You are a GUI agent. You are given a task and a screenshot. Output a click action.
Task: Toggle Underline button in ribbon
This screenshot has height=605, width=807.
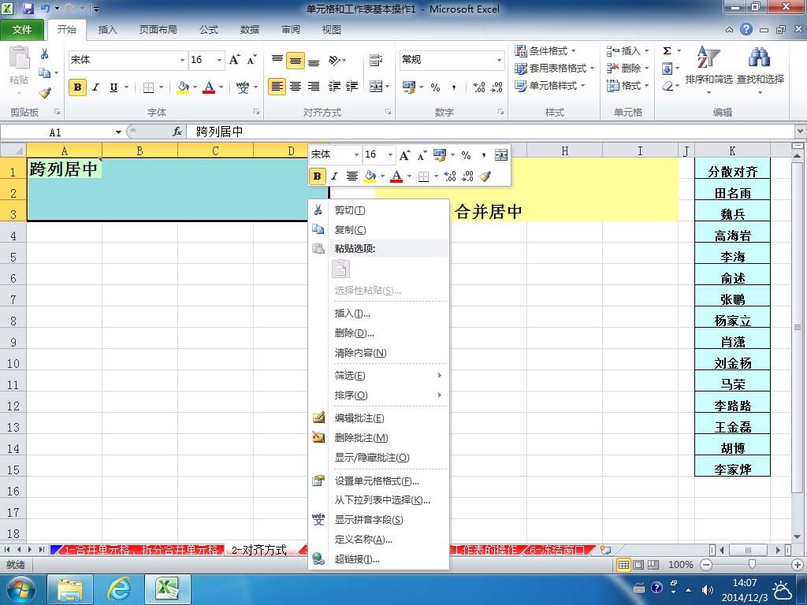click(x=113, y=87)
